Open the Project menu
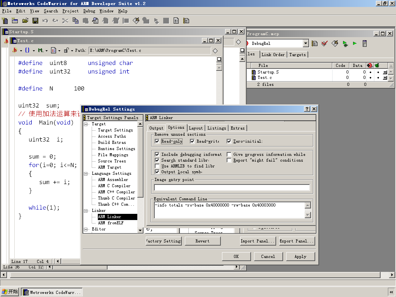 [70, 11]
